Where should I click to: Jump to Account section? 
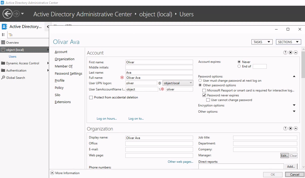pyautogui.click(x=61, y=52)
